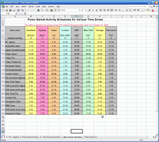Open the Name Box dropdown arrow

coord(16,13)
